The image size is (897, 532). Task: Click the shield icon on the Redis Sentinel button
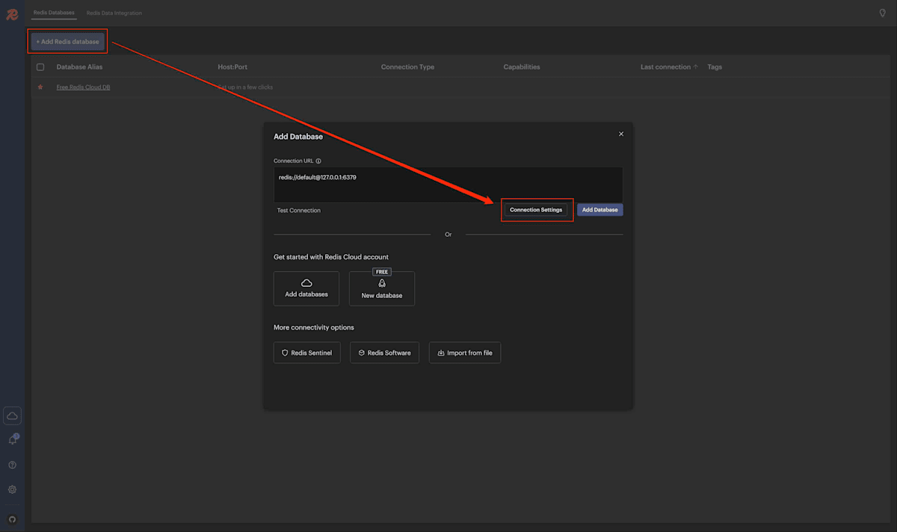pyautogui.click(x=285, y=353)
